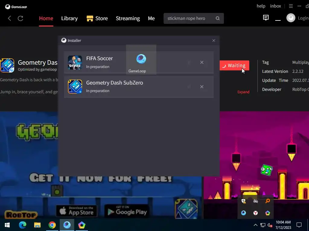Switch to the Streaming tab
Screen dimensions: 309x231
click(x=128, y=18)
